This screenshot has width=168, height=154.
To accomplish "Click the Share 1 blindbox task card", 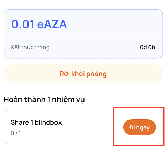I will [x=83, y=127].
